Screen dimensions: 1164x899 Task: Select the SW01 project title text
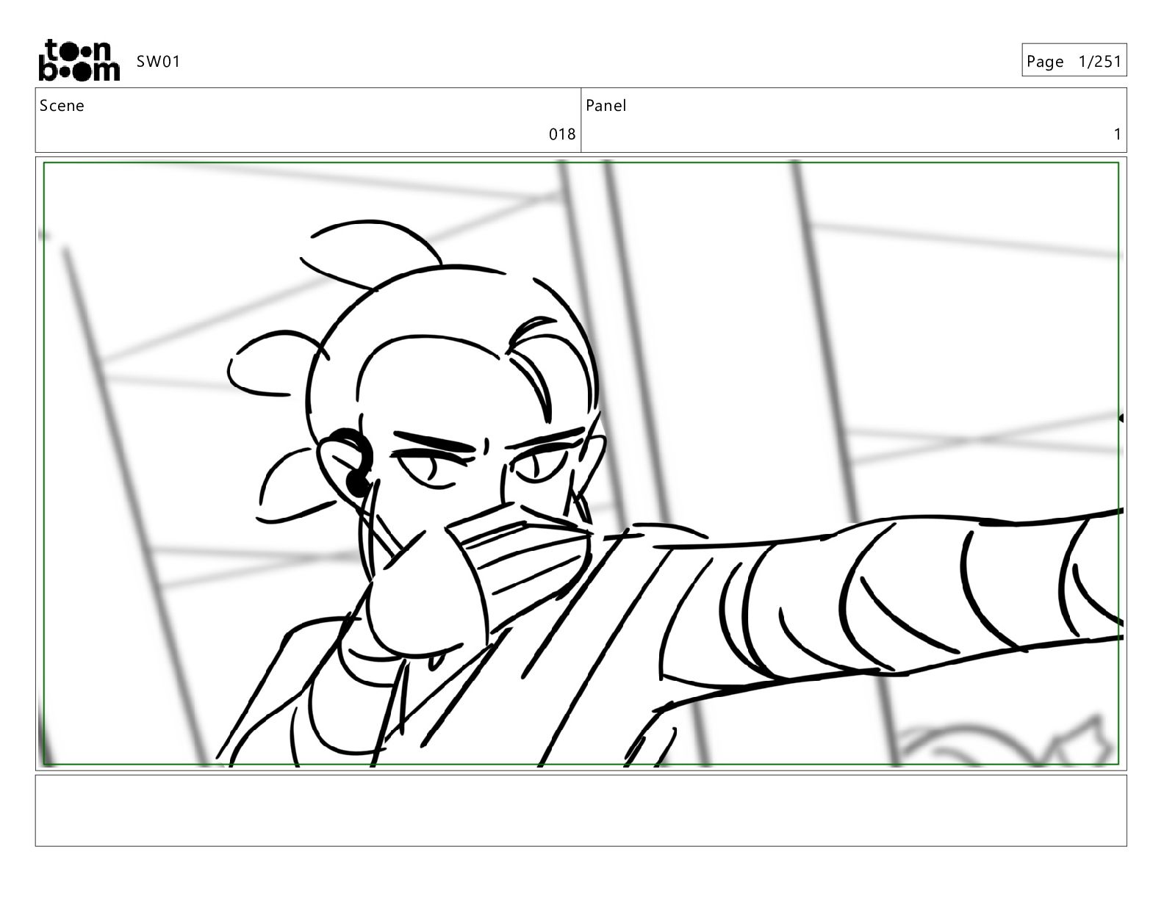[158, 62]
